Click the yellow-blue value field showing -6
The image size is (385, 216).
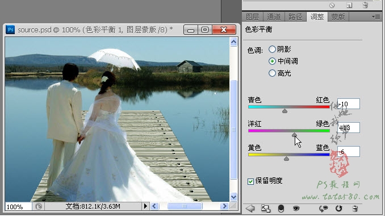coord(349,151)
